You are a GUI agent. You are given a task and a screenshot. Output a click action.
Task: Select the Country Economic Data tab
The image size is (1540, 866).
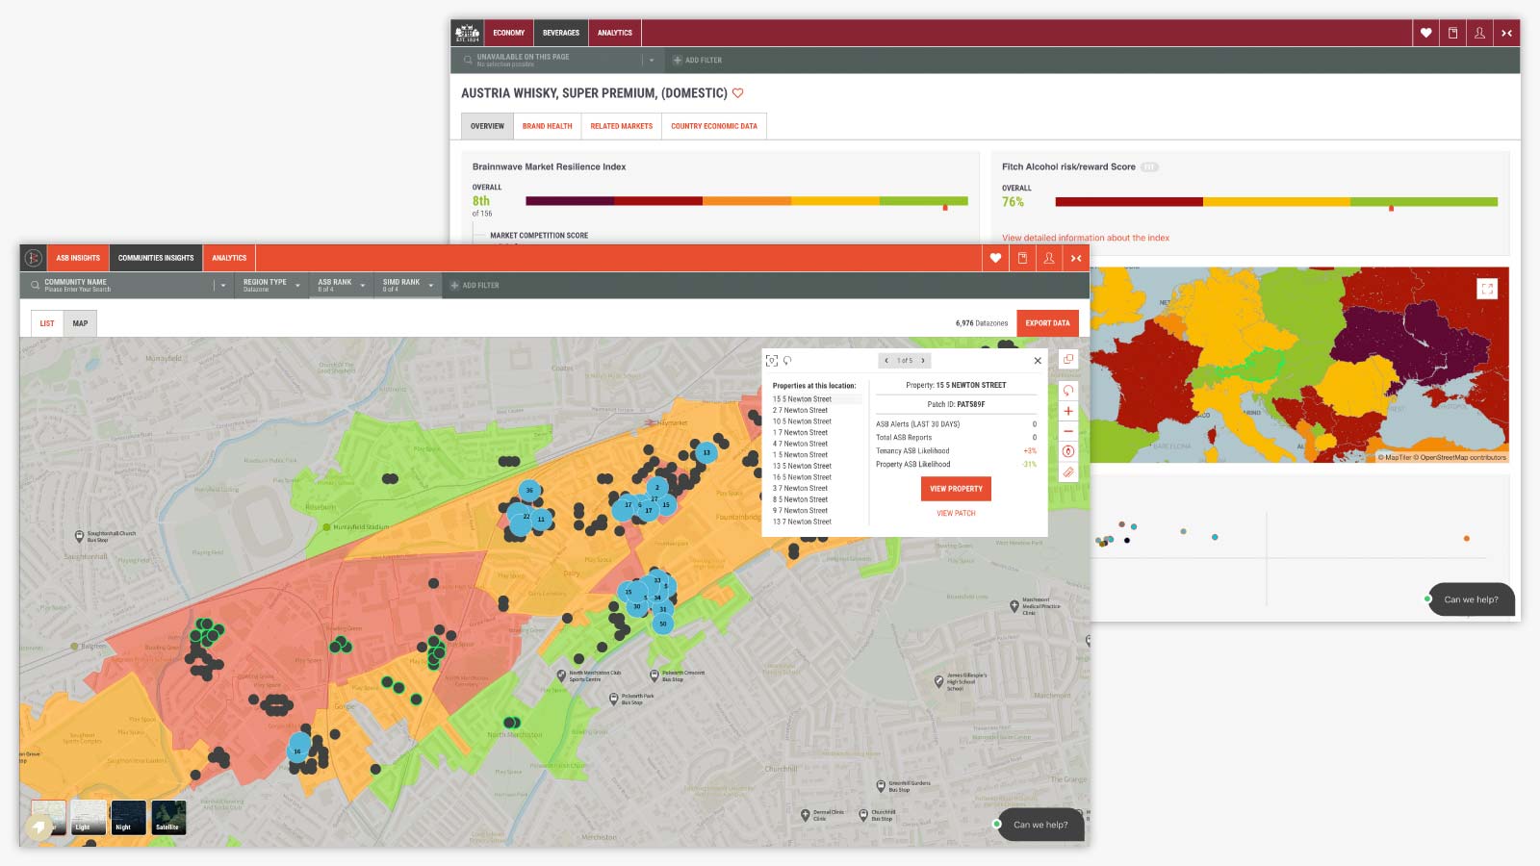pos(714,126)
